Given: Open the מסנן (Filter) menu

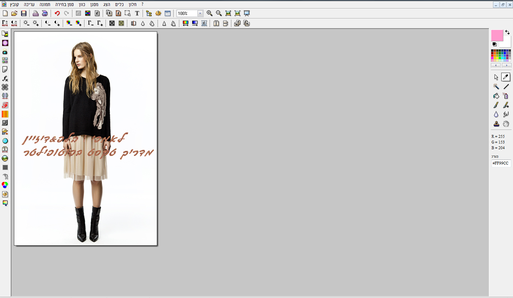Looking at the screenshot, I should pyautogui.click(x=93, y=4).
